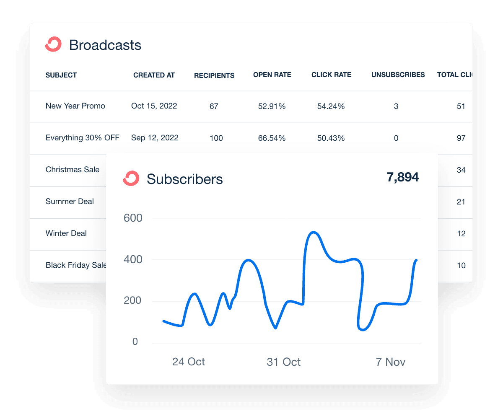Sort by the CREATED AT column header

(154, 75)
